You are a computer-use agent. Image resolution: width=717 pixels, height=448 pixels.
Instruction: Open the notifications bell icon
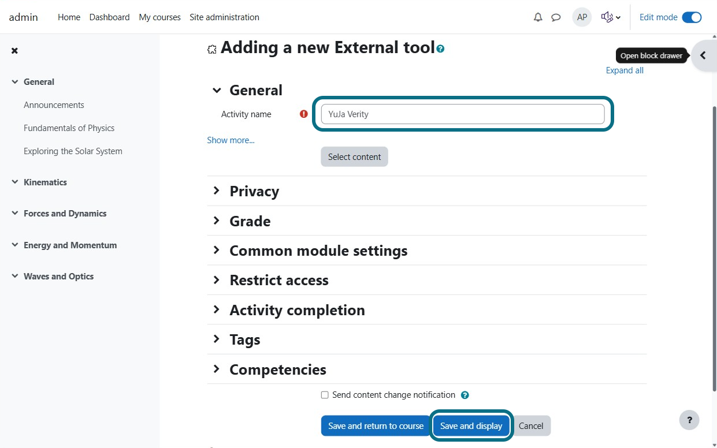click(x=538, y=17)
